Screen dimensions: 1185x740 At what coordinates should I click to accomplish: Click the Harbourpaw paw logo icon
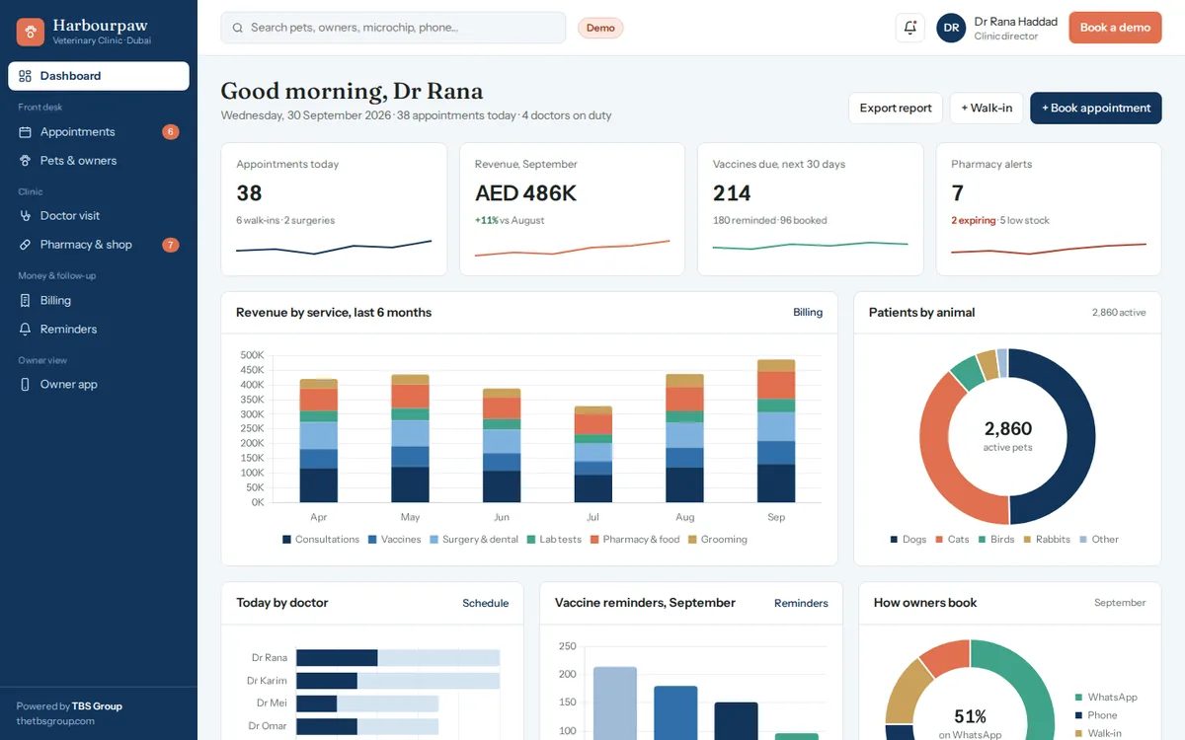(31, 33)
